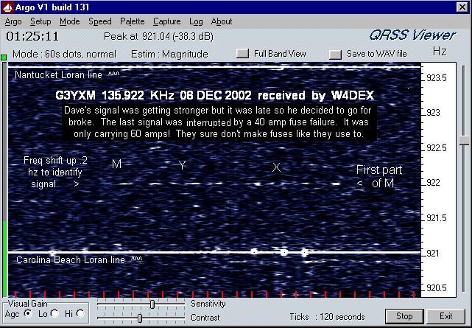Click the 920.5 frequency scale label
This screenshot has height=328, width=472.
(437, 288)
